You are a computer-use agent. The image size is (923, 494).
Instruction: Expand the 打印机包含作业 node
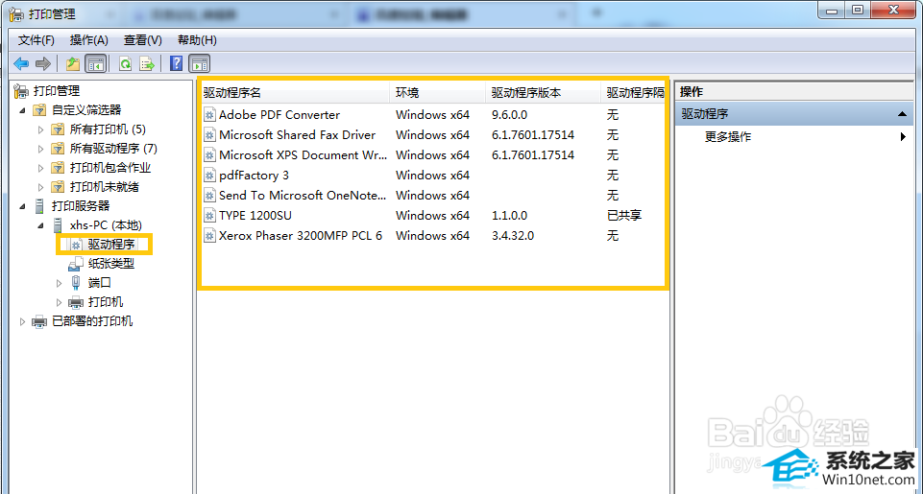[40, 168]
